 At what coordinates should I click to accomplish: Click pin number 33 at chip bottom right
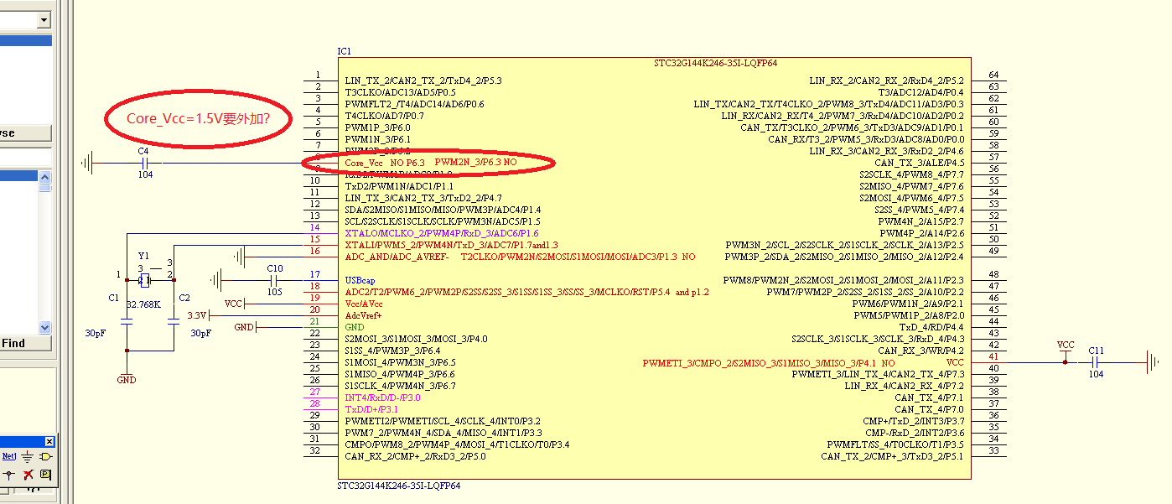pos(994,450)
